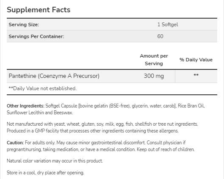
Task: Click the Not manufactured with yeast sentence
Action: click(x=102, y=124)
